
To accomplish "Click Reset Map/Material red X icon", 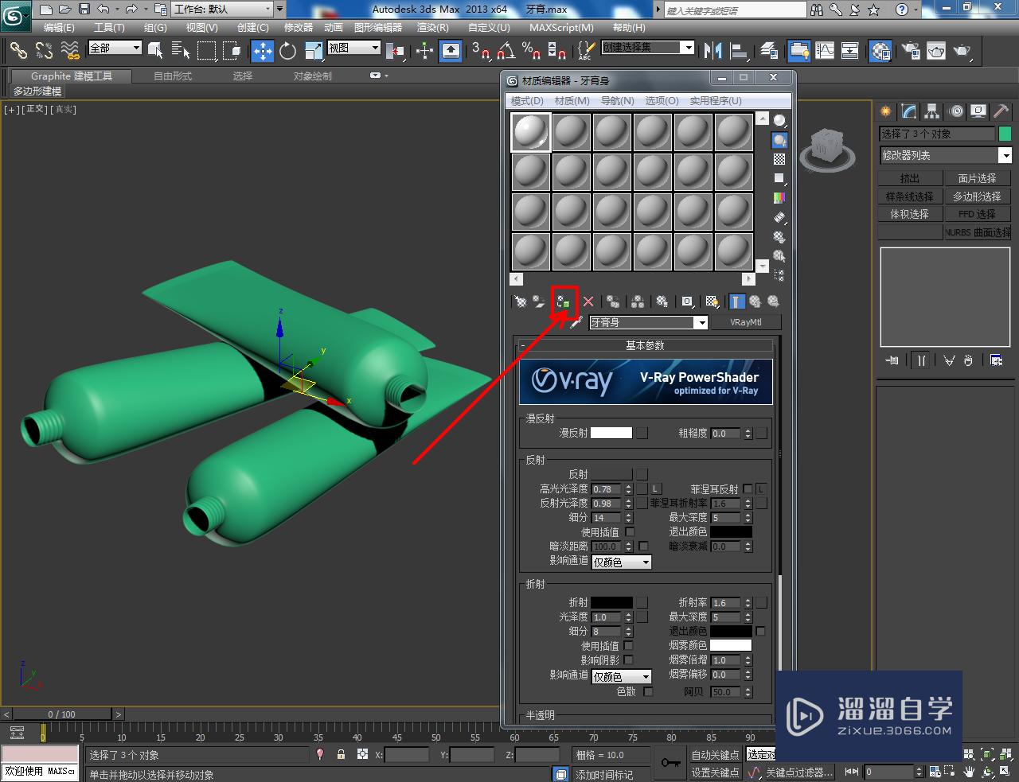I will click(x=588, y=302).
